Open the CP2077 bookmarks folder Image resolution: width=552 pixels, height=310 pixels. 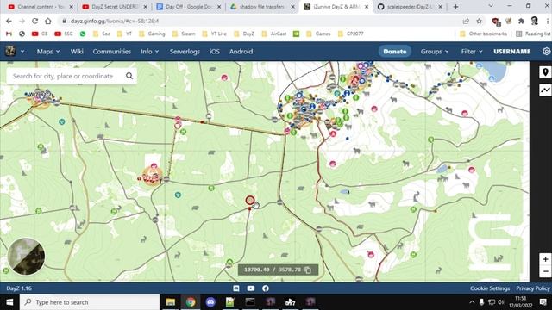[x=350, y=34]
